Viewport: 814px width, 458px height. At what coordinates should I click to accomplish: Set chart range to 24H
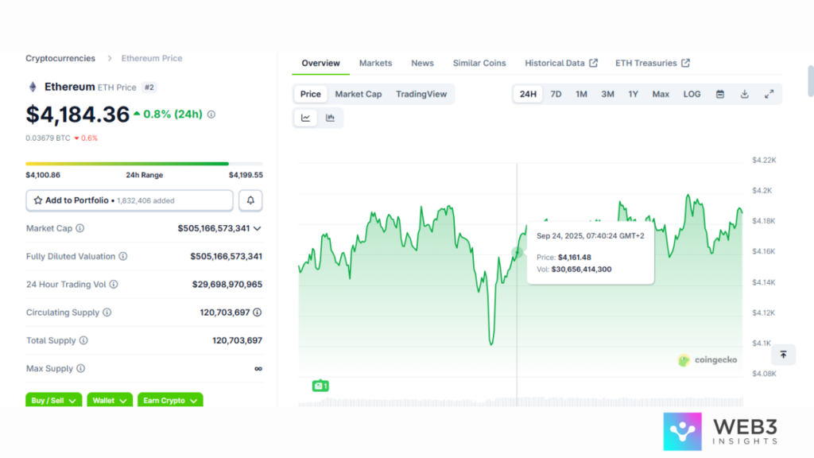(x=528, y=94)
